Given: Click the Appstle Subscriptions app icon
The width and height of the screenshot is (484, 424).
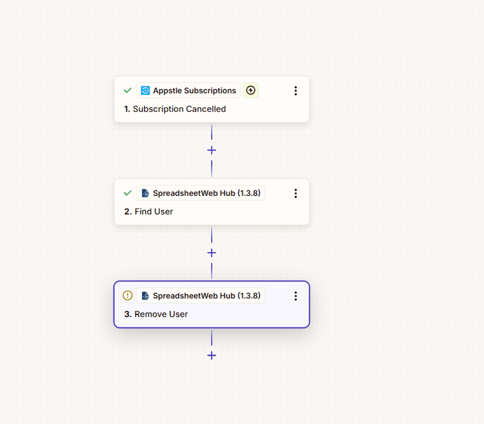Looking at the screenshot, I should [145, 91].
